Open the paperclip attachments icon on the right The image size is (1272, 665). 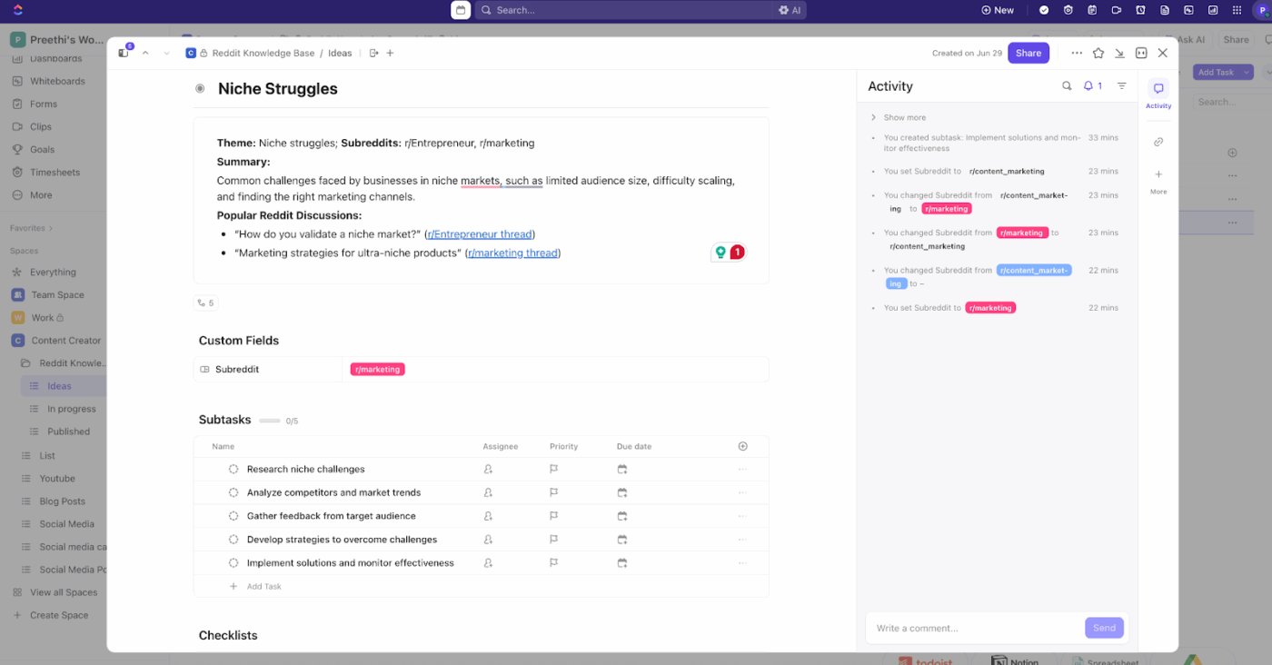(x=1158, y=142)
